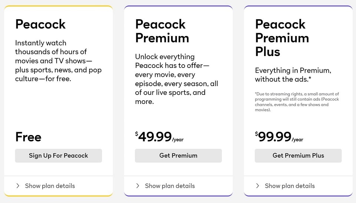
Task: Expand plan details for Premium Plus
Action: 289,186
